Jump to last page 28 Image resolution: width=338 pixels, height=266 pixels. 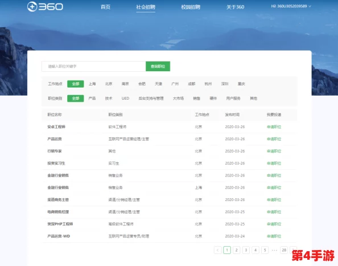[x=284, y=250]
